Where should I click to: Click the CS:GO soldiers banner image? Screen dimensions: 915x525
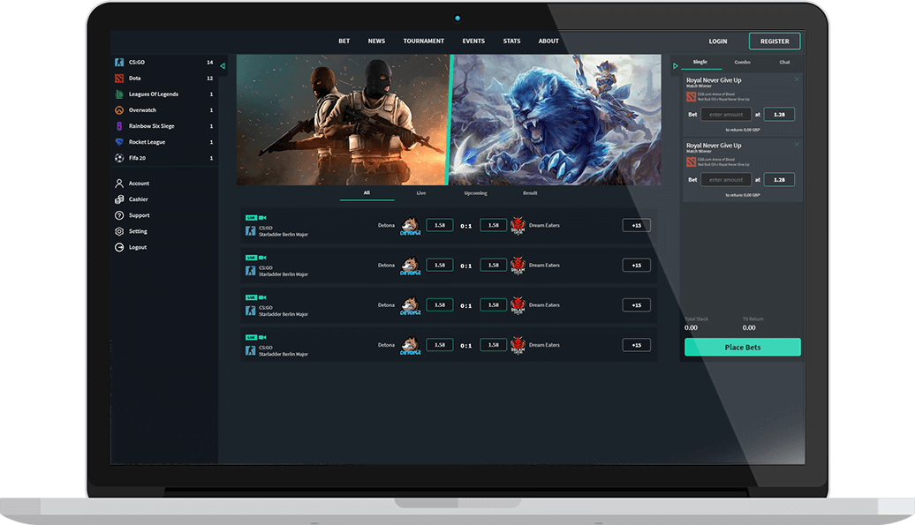(342, 120)
